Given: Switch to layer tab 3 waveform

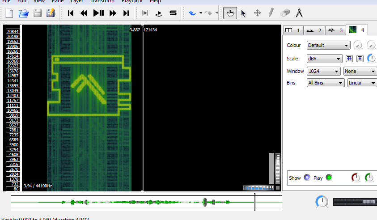Looking at the screenshot, I should coord(335,30).
